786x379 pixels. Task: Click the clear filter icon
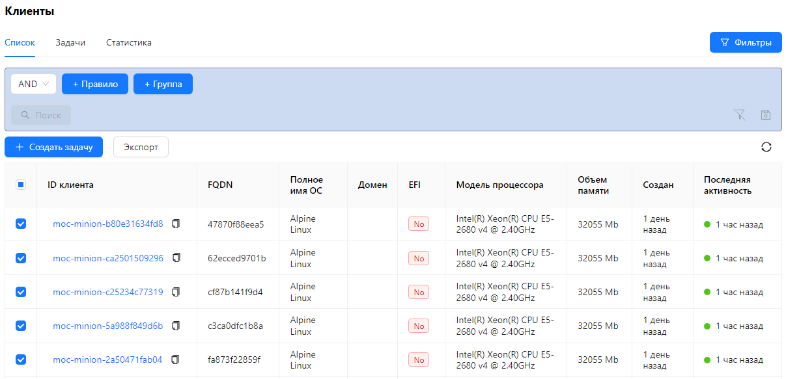tap(739, 115)
